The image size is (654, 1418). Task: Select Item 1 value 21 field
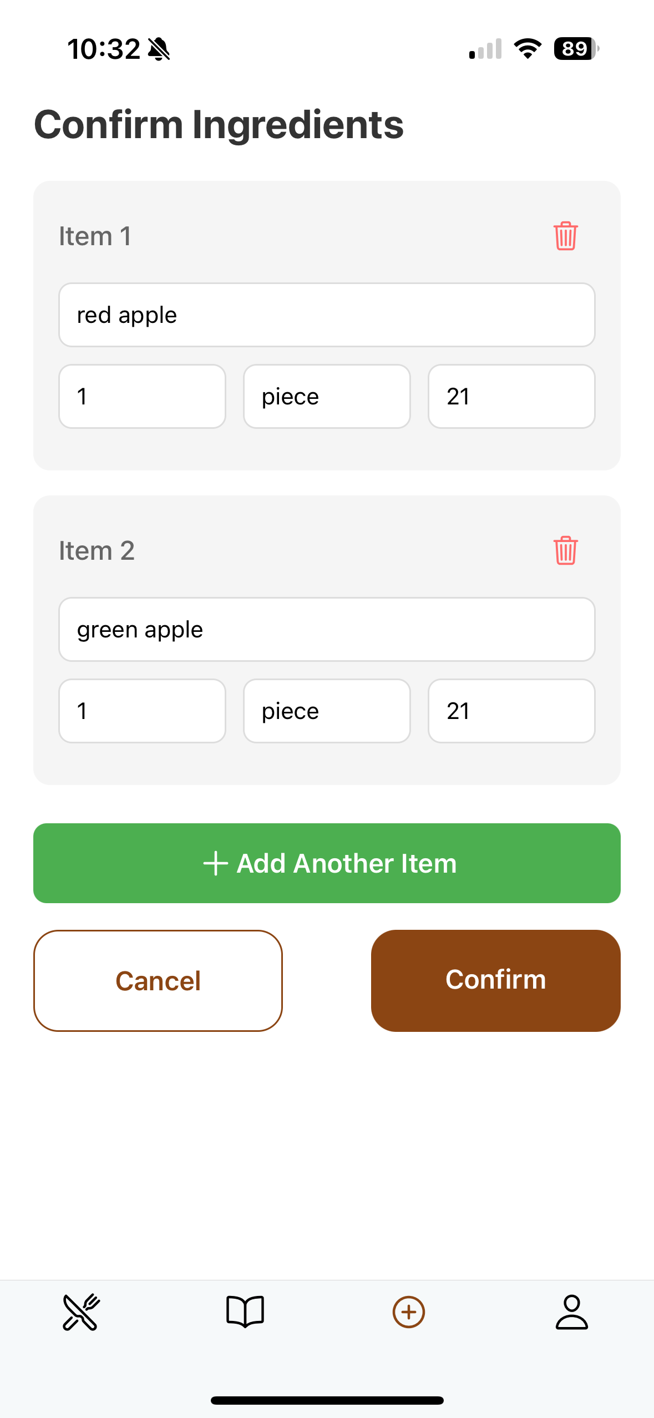pyautogui.click(x=511, y=397)
